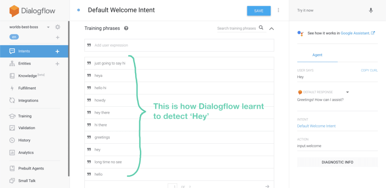Click the search magnifier icon
Viewport: 386px width, 188px height.
(261, 28)
